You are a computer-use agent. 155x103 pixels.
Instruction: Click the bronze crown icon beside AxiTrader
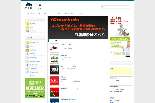(x=27, y=50)
